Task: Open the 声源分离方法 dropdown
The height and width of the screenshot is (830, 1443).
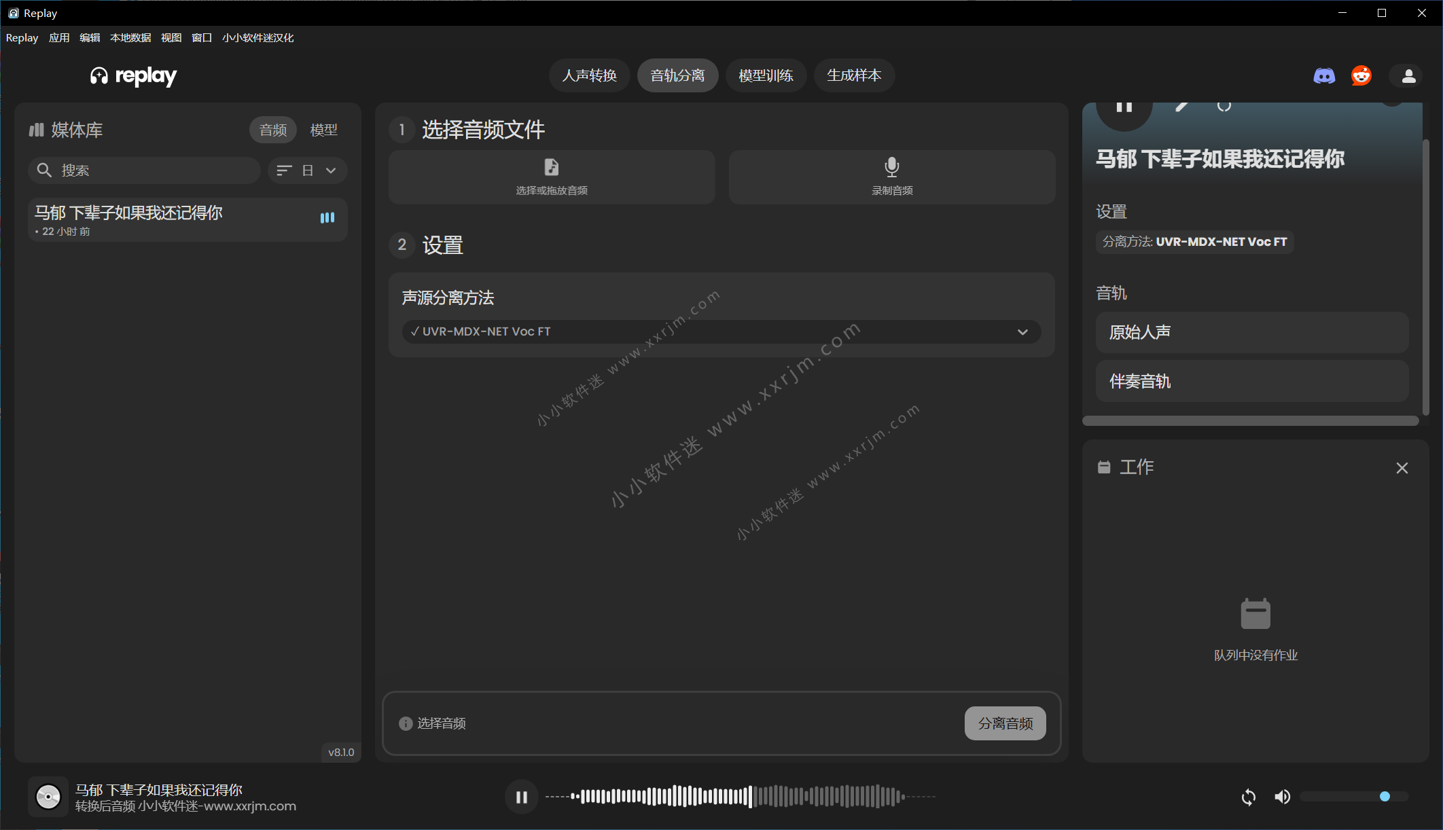Action: click(x=721, y=331)
